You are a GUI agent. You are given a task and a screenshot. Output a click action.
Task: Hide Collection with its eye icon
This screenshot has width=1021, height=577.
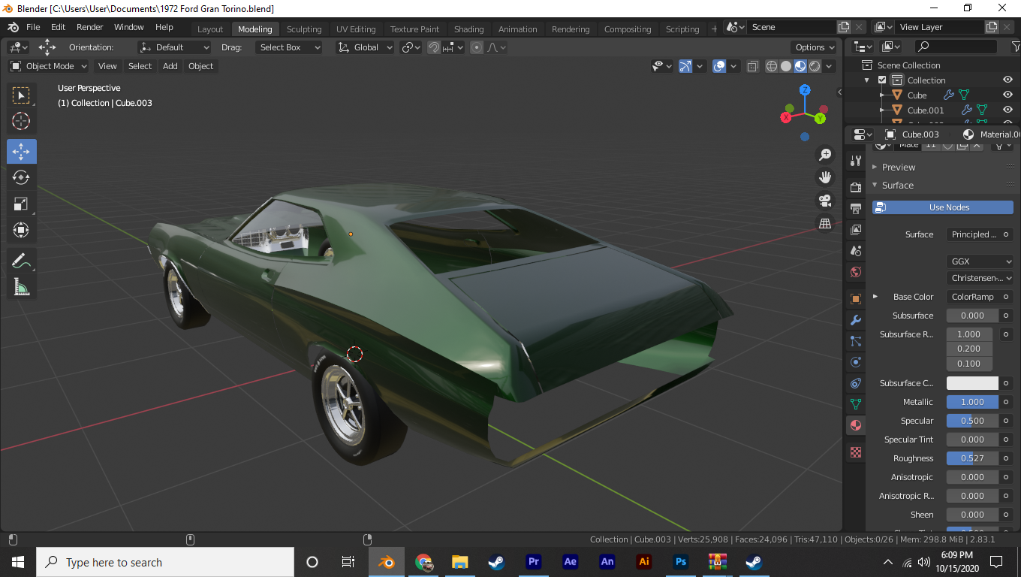[x=1008, y=80]
